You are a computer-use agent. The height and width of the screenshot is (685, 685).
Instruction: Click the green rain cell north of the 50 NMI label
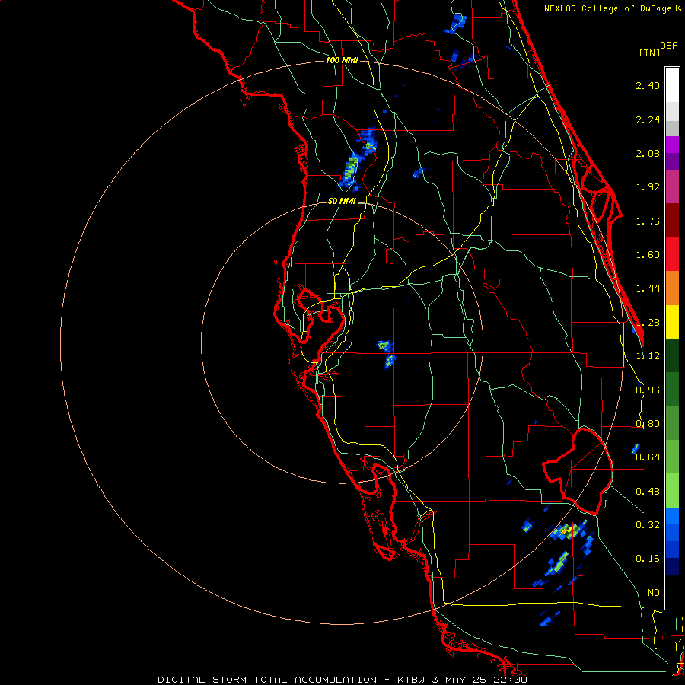pos(350,170)
